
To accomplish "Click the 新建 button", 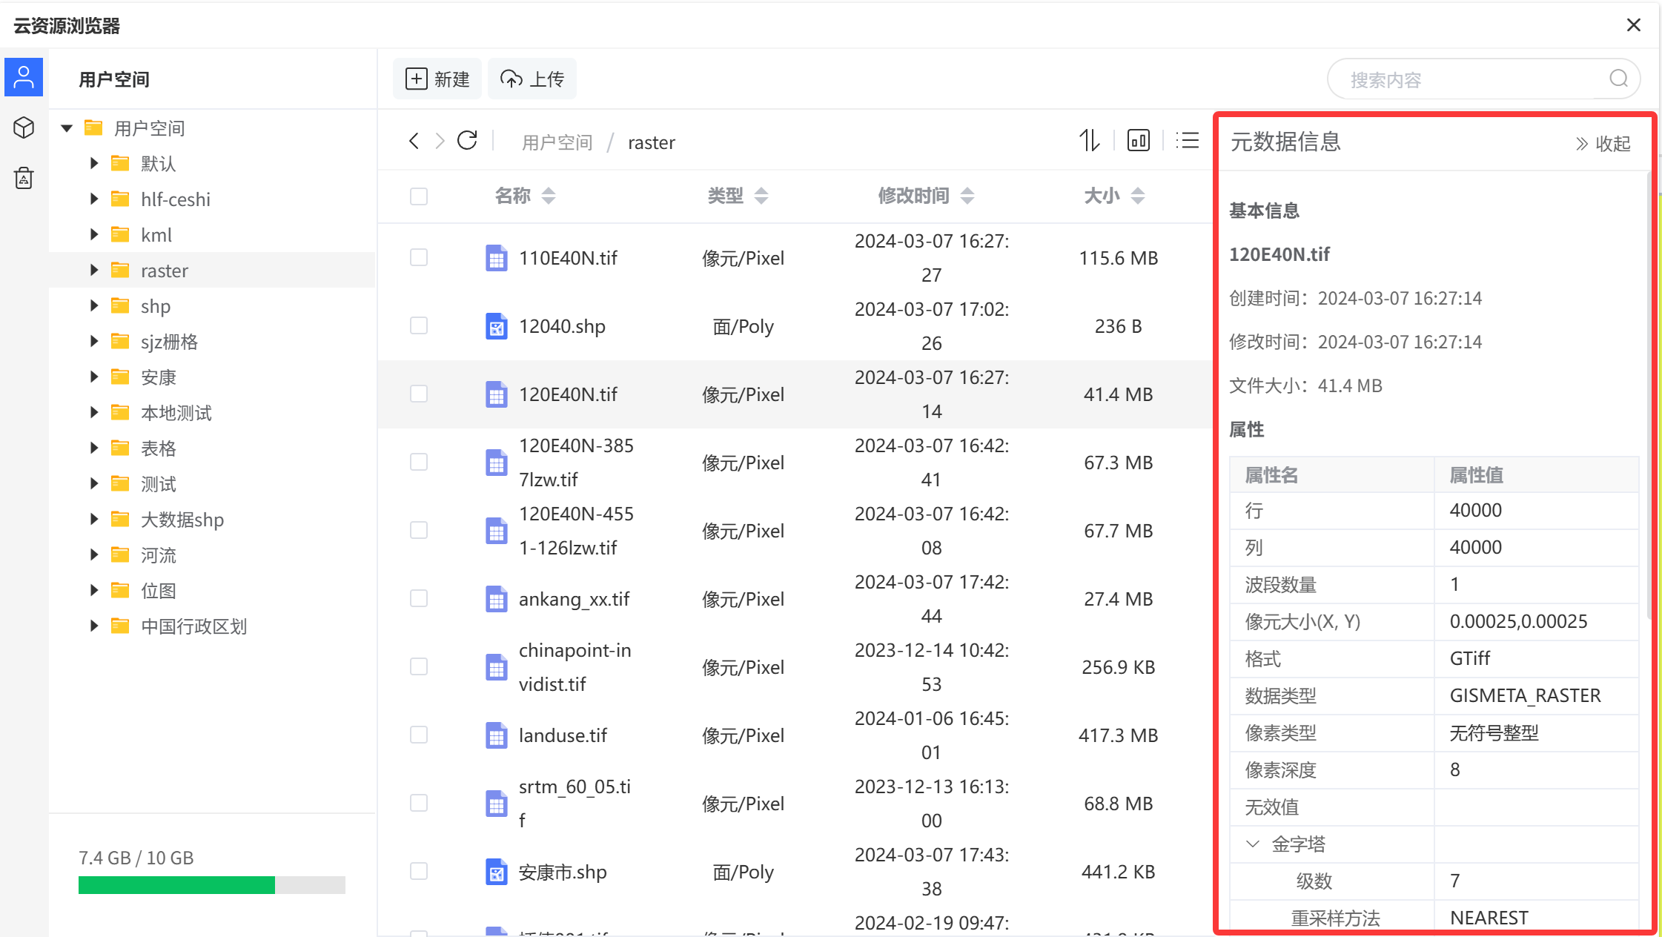I will pyautogui.click(x=437, y=79).
